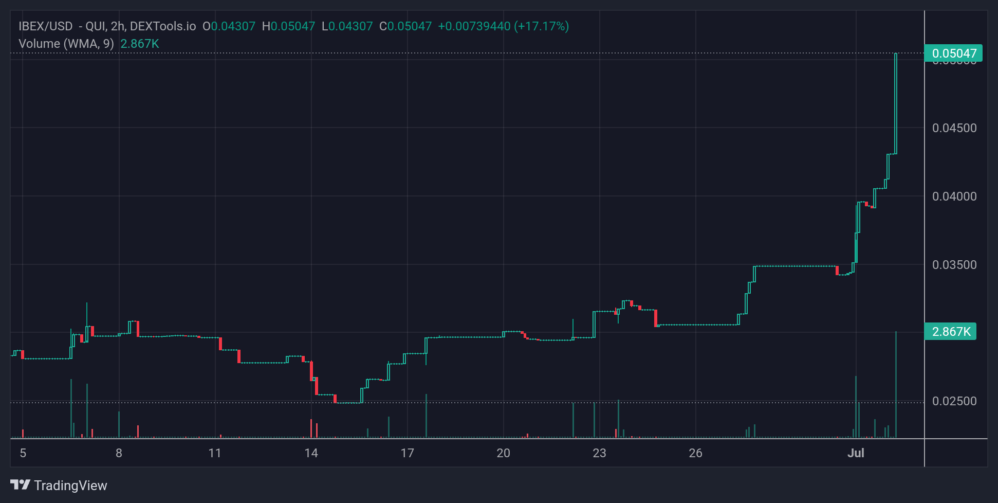Click the open value O0.04307
Screen dimensions: 998x503
coord(229,26)
